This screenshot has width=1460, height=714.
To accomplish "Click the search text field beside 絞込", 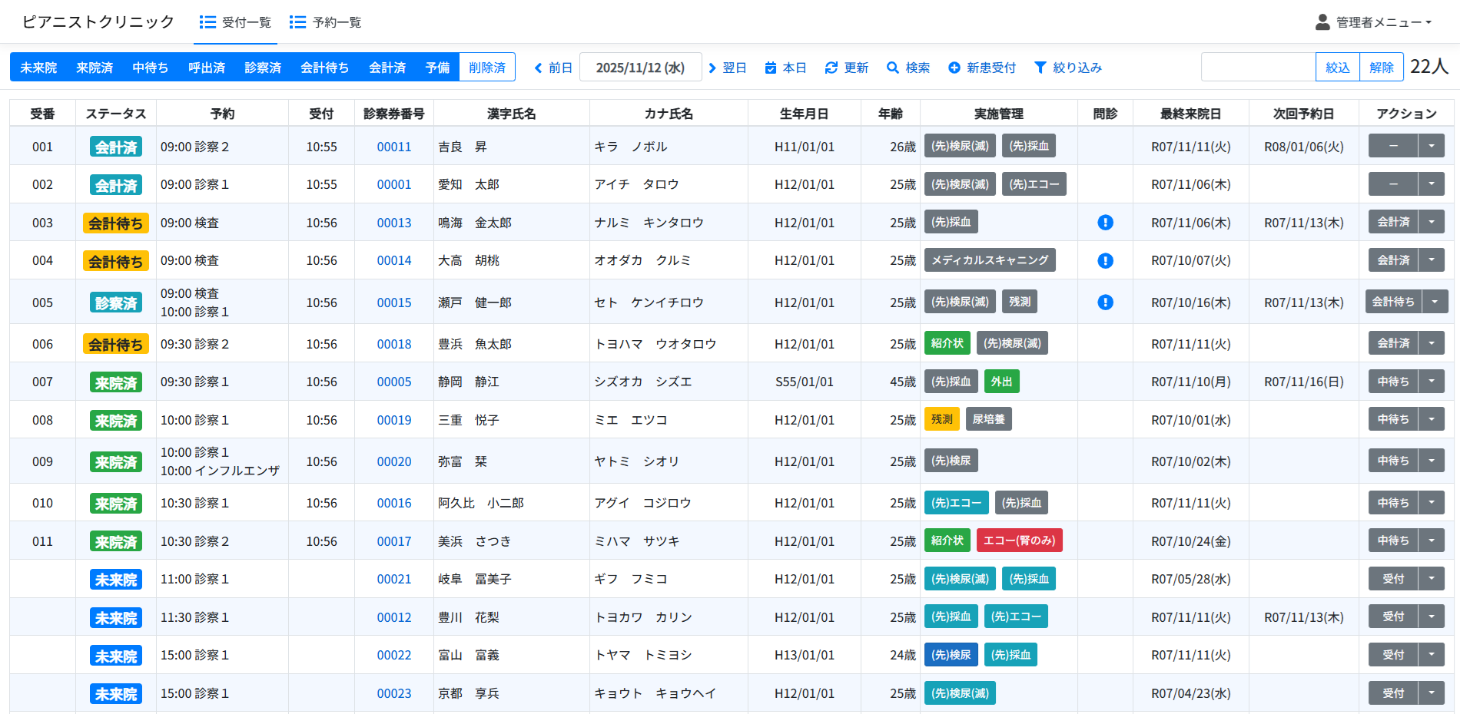I will coord(1258,68).
